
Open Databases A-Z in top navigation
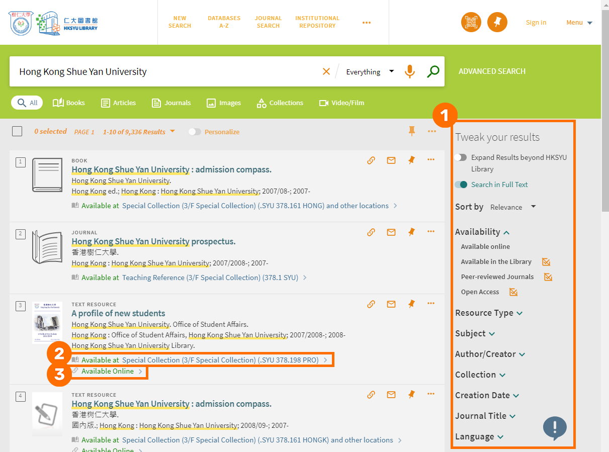[x=224, y=22]
